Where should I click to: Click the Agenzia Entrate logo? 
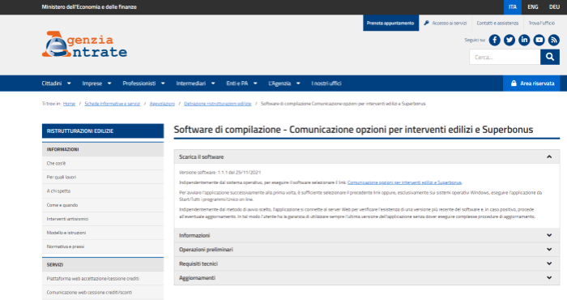(84, 44)
